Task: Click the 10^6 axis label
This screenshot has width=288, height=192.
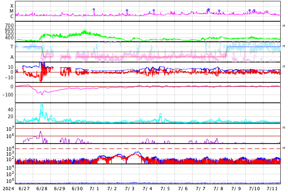Action: [x=10, y=136]
